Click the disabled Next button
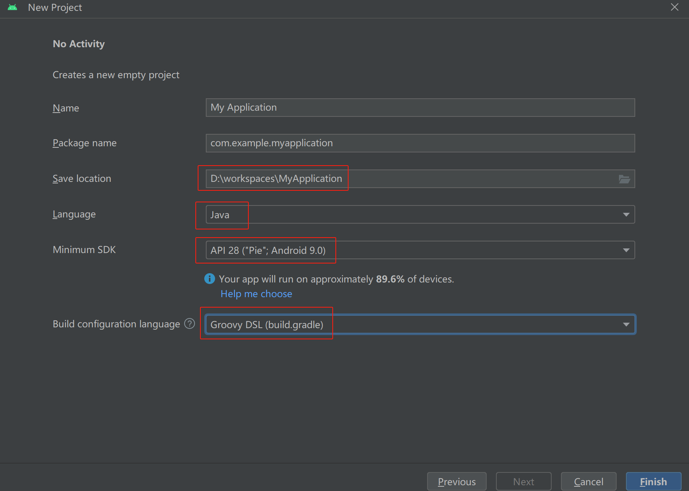The image size is (689, 491). [523, 482]
